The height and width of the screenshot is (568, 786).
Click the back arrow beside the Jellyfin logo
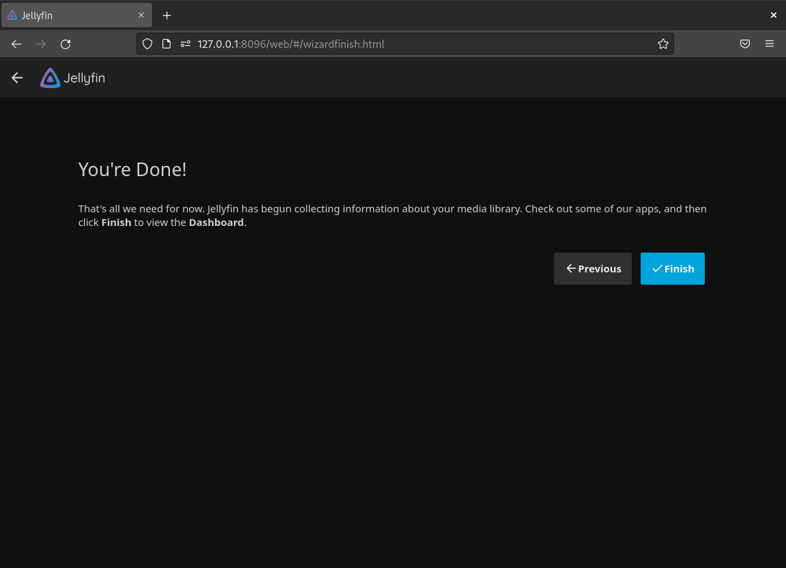point(16,77)
